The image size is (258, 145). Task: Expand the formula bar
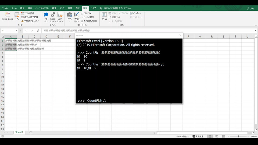click(256, 31)
